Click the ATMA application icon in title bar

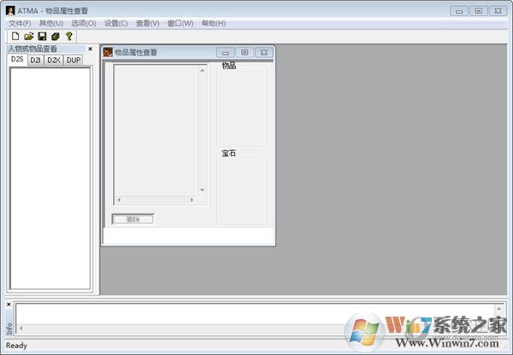click(x=10, y=11)
